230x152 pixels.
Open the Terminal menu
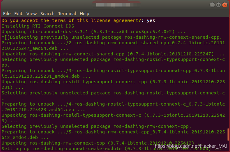67,14
